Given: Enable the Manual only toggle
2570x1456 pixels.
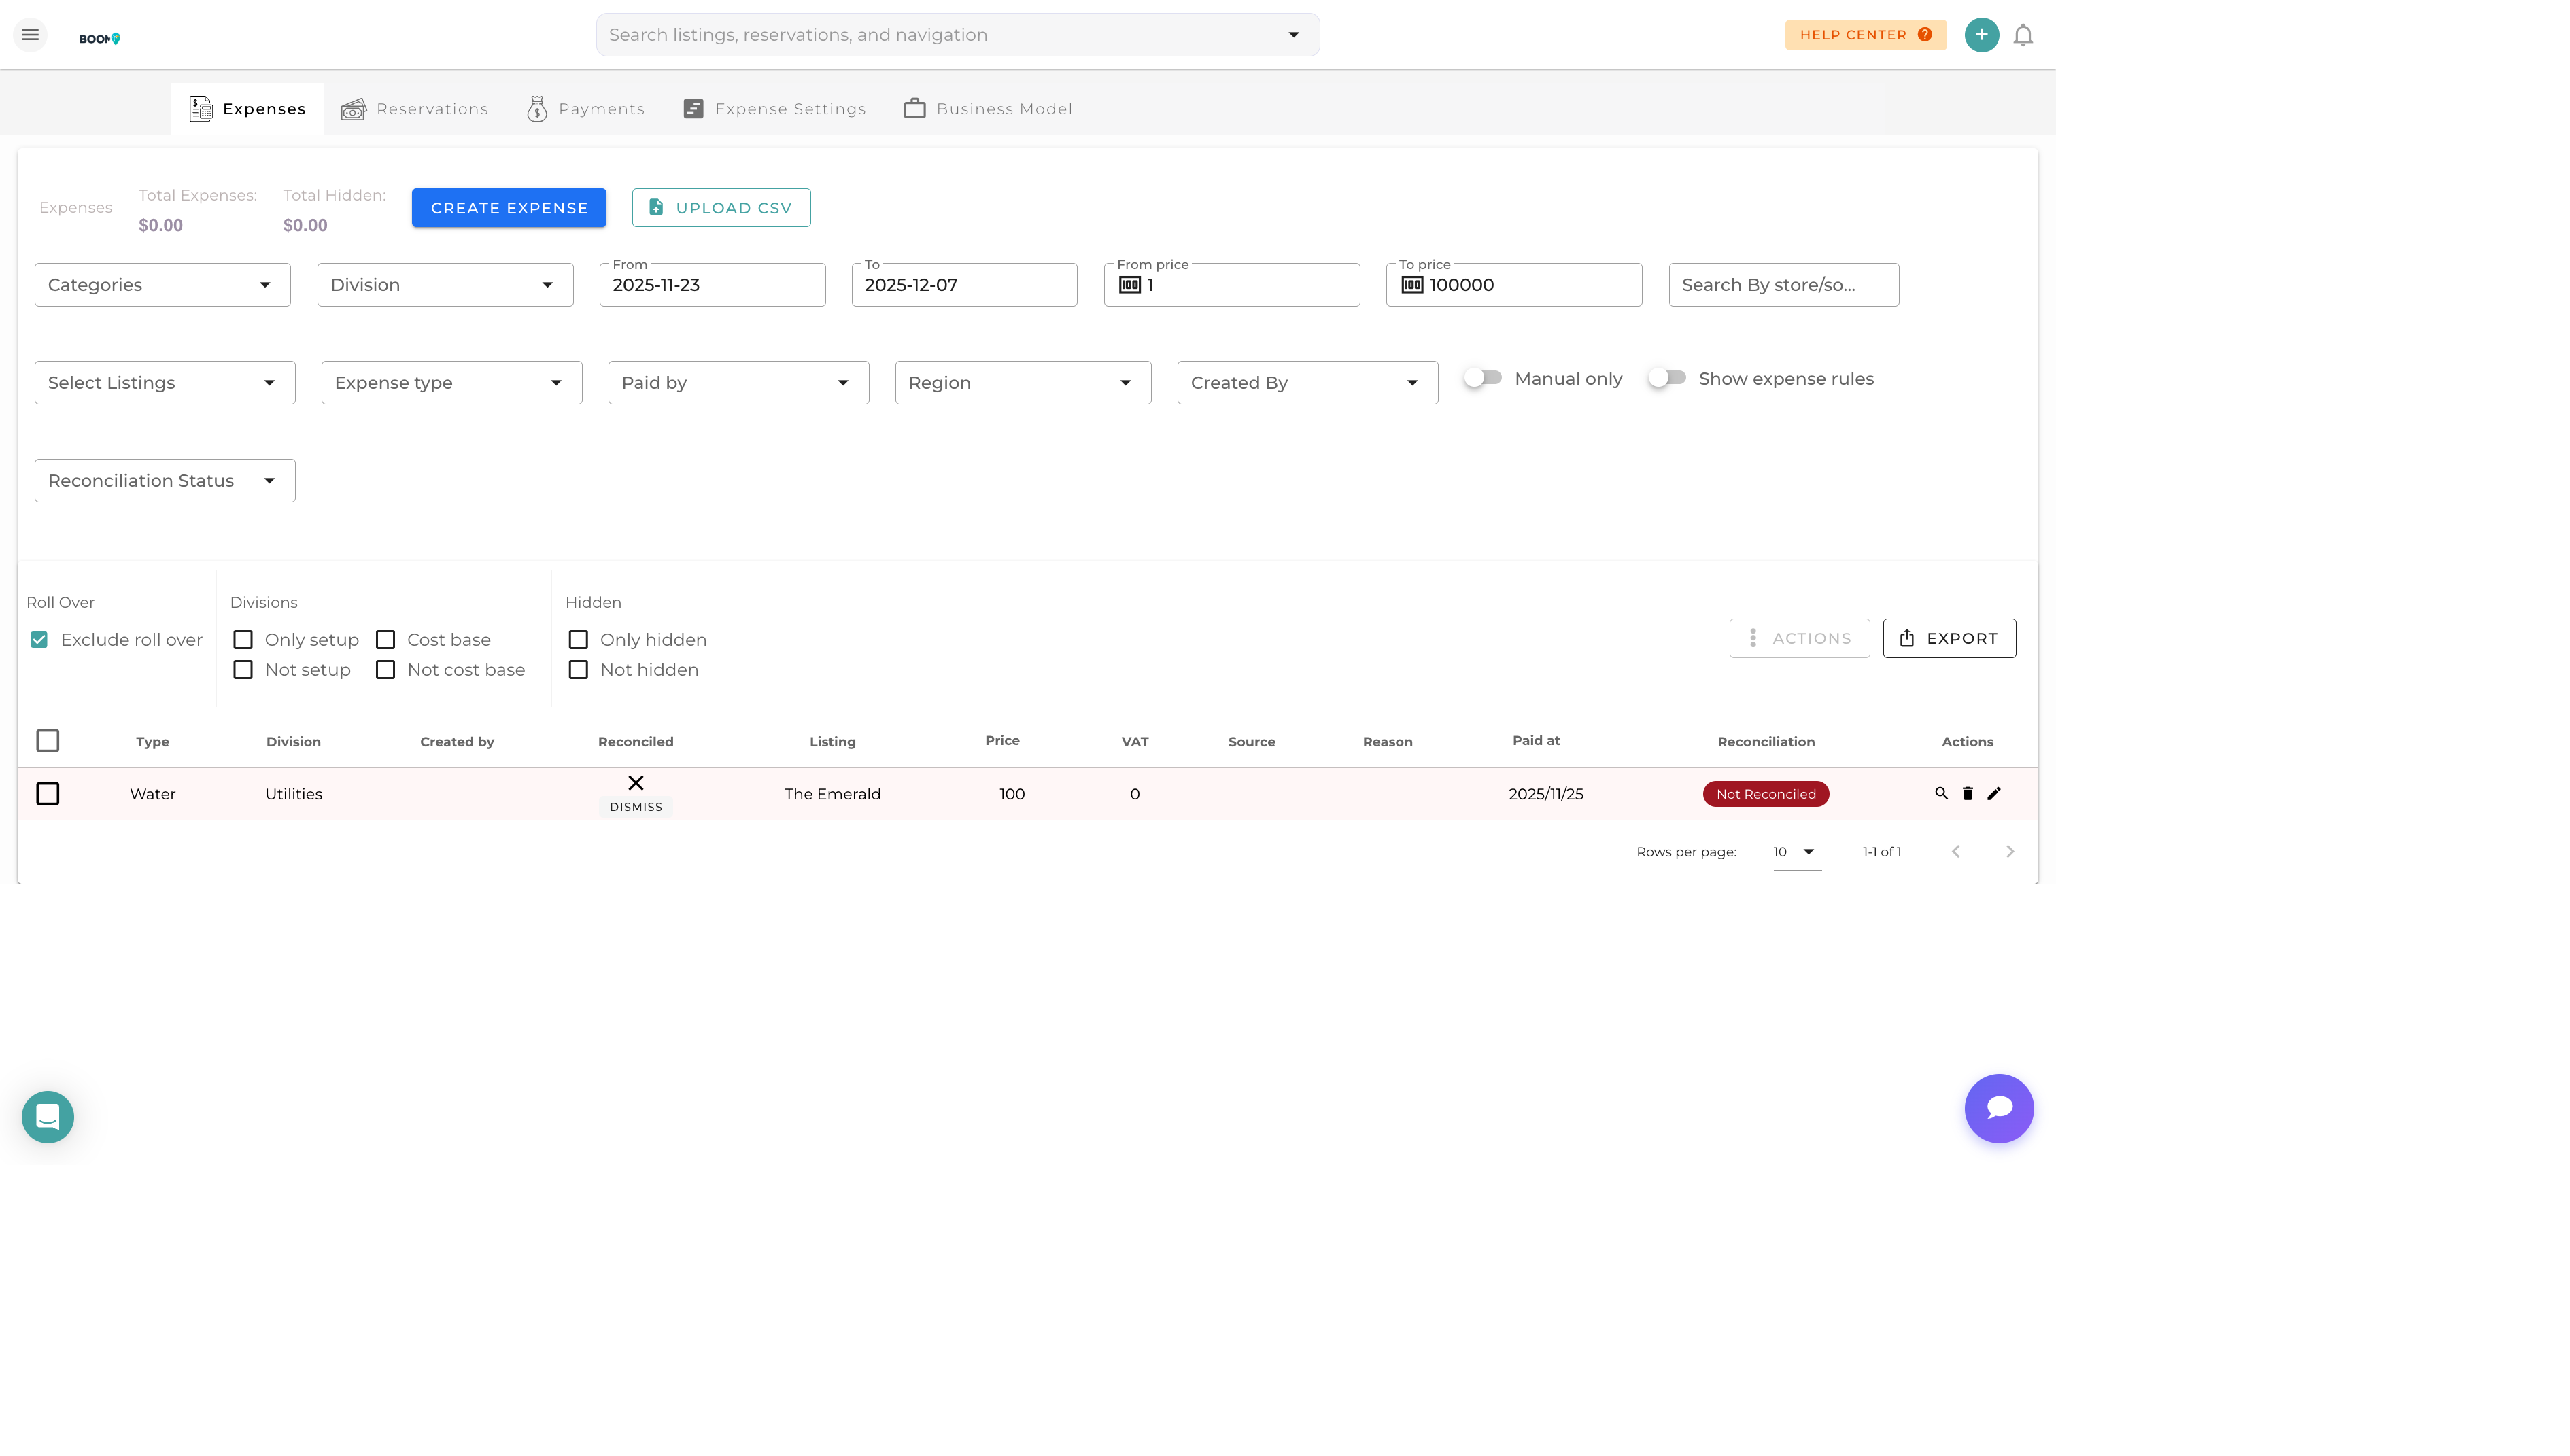Looking at the screenshot, I should 1482,378.
